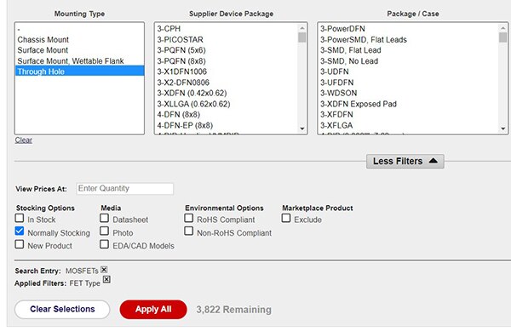
Task: Remove the MOSFETs search entry
Action: pos(104,270)
